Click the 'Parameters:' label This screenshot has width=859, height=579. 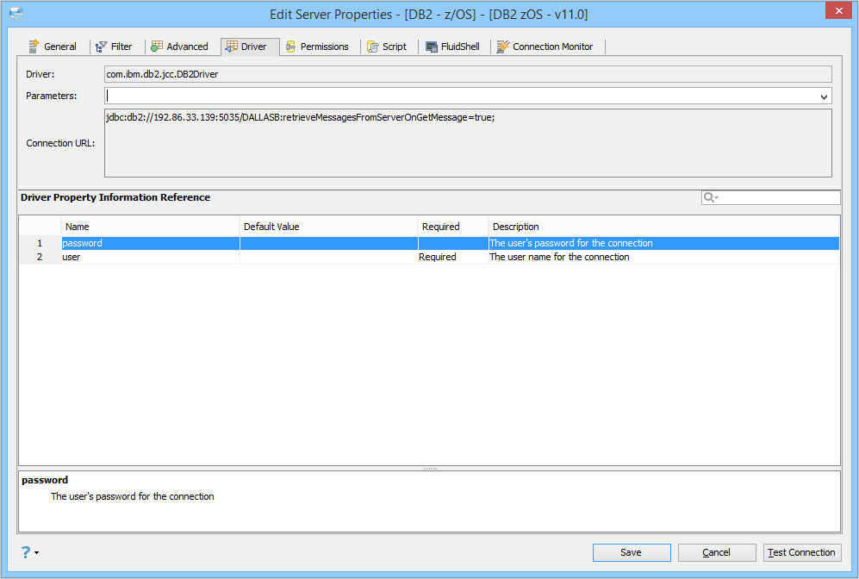52,96
